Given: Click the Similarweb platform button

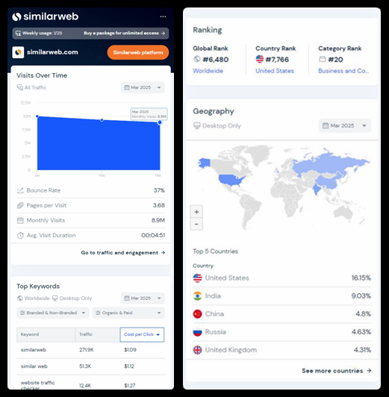Looking at the screenshot, I should point(138,52).
